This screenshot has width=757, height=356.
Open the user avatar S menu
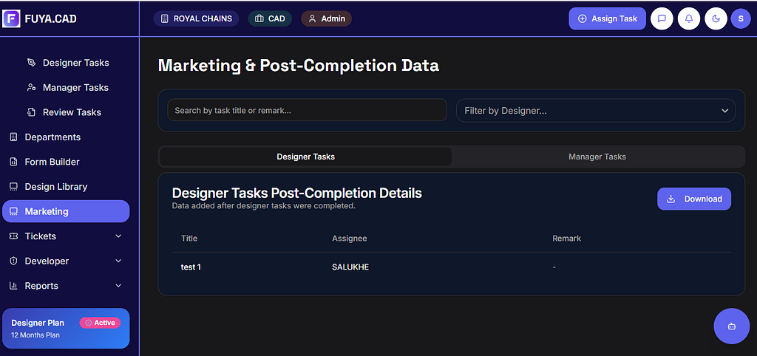[741, 18]
